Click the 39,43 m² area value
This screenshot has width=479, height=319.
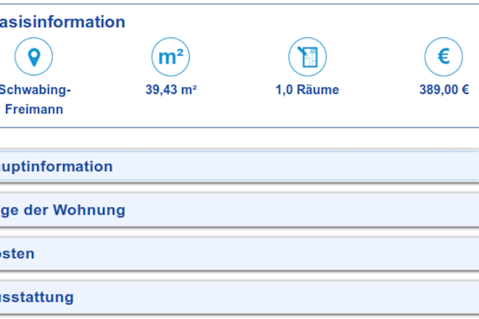171,90
